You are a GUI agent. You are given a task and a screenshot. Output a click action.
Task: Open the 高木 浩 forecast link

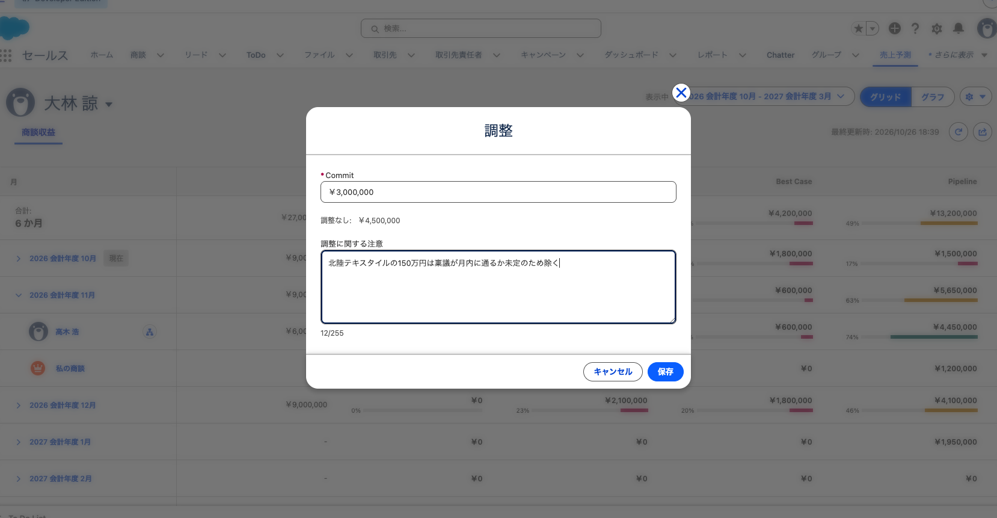tap(67, 332)
